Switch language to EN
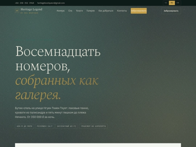Image resolution: width=196 pixels, height=147 pixels. pos(178,3)
